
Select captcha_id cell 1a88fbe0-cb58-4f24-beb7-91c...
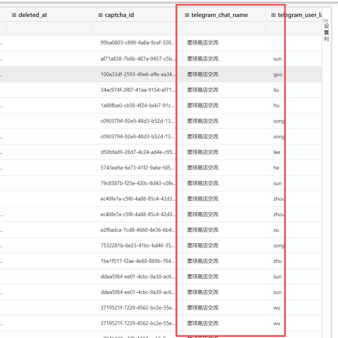pos(137,105)
